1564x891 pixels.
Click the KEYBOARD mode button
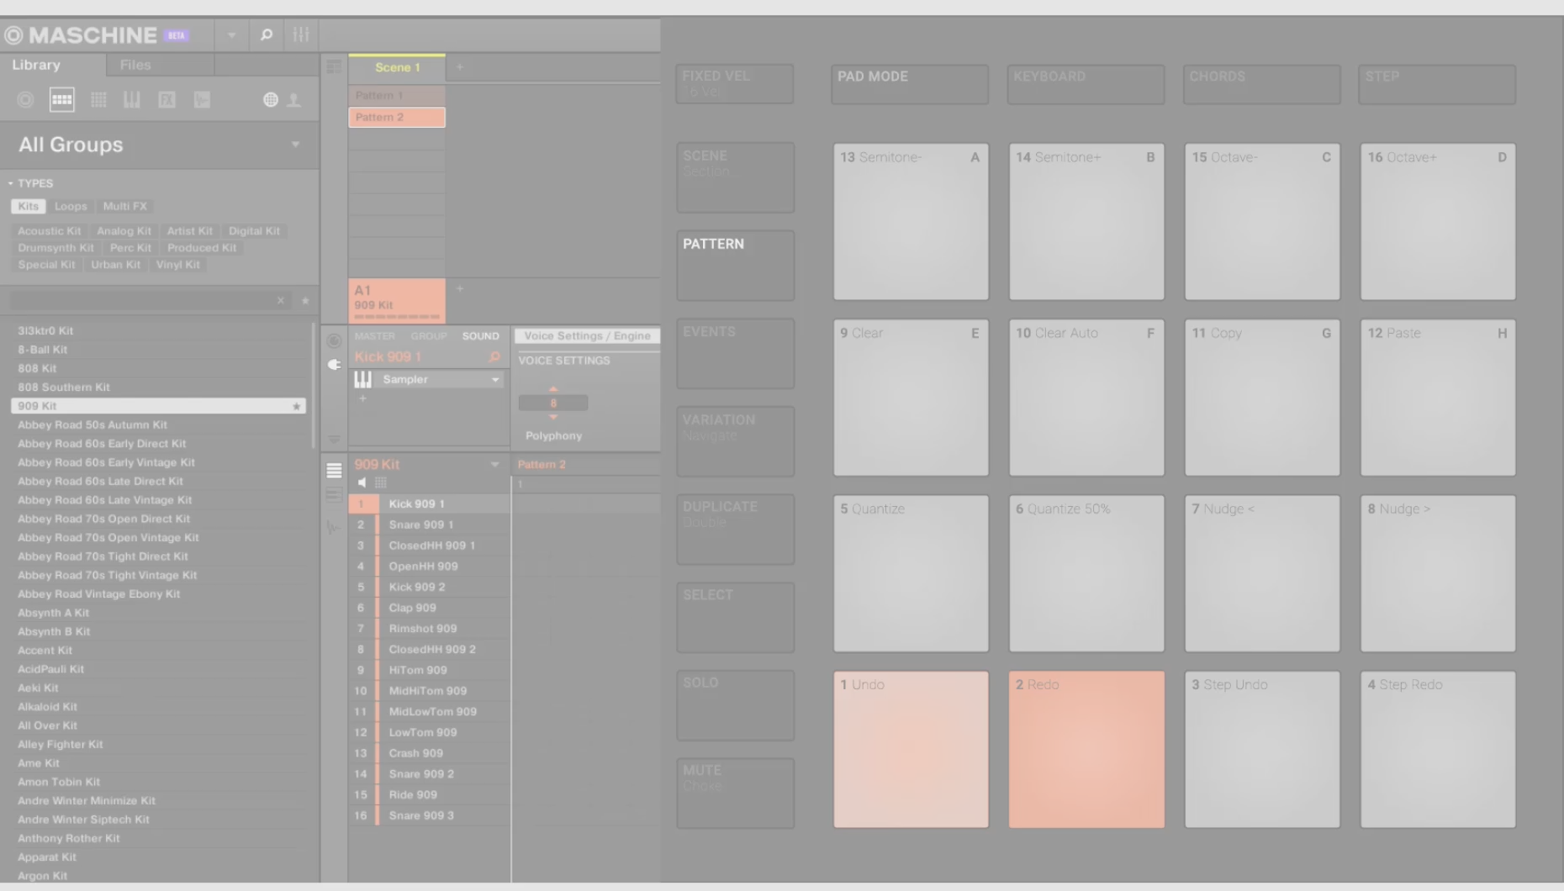(1086, 84)
